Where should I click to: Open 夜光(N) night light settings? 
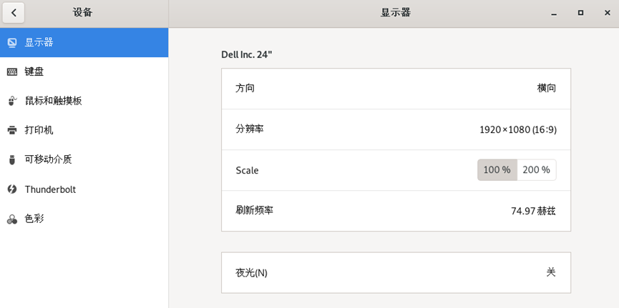396,272
